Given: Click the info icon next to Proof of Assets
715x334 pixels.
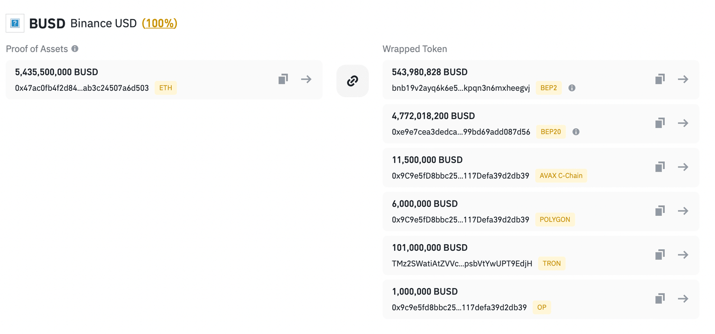Looking at the screenshot, I should click(x=74, y=48).
